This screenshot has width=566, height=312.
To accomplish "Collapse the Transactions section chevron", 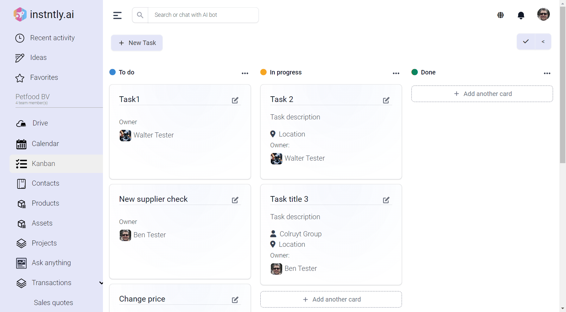I will coord(101,283).
